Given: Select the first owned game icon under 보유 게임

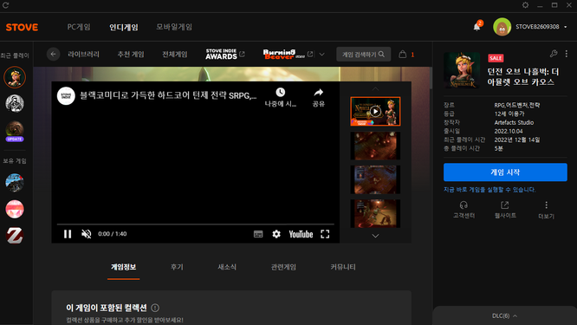Looking at the screenshot, I should click(x=15, y=183).
